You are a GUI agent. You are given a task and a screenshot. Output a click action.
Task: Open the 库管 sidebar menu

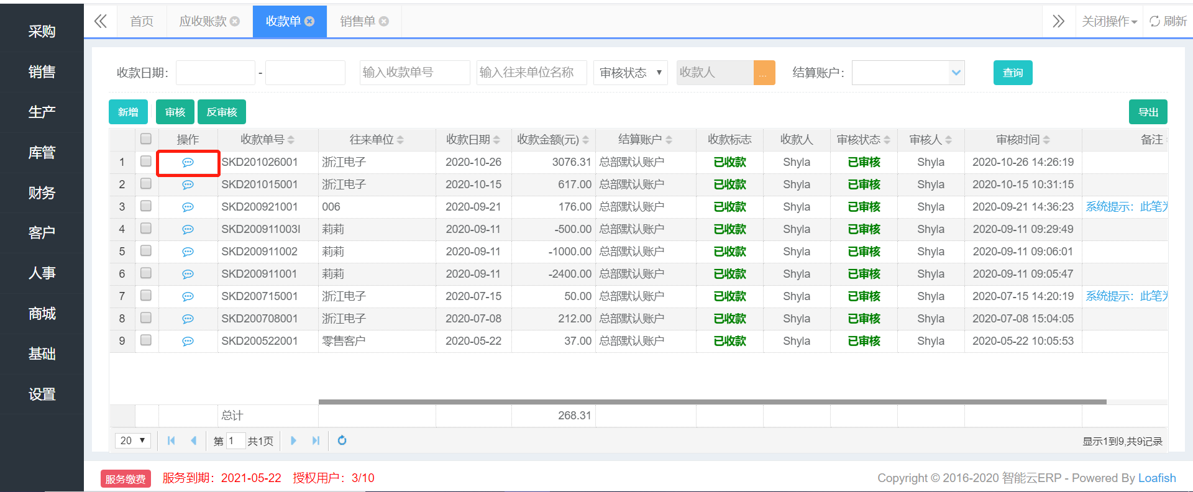pyautogui.click(x=42, y=153)
